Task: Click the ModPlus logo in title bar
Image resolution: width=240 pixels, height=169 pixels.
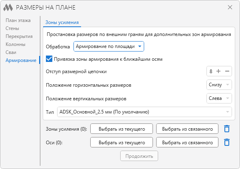Action: tap(8, 8)
